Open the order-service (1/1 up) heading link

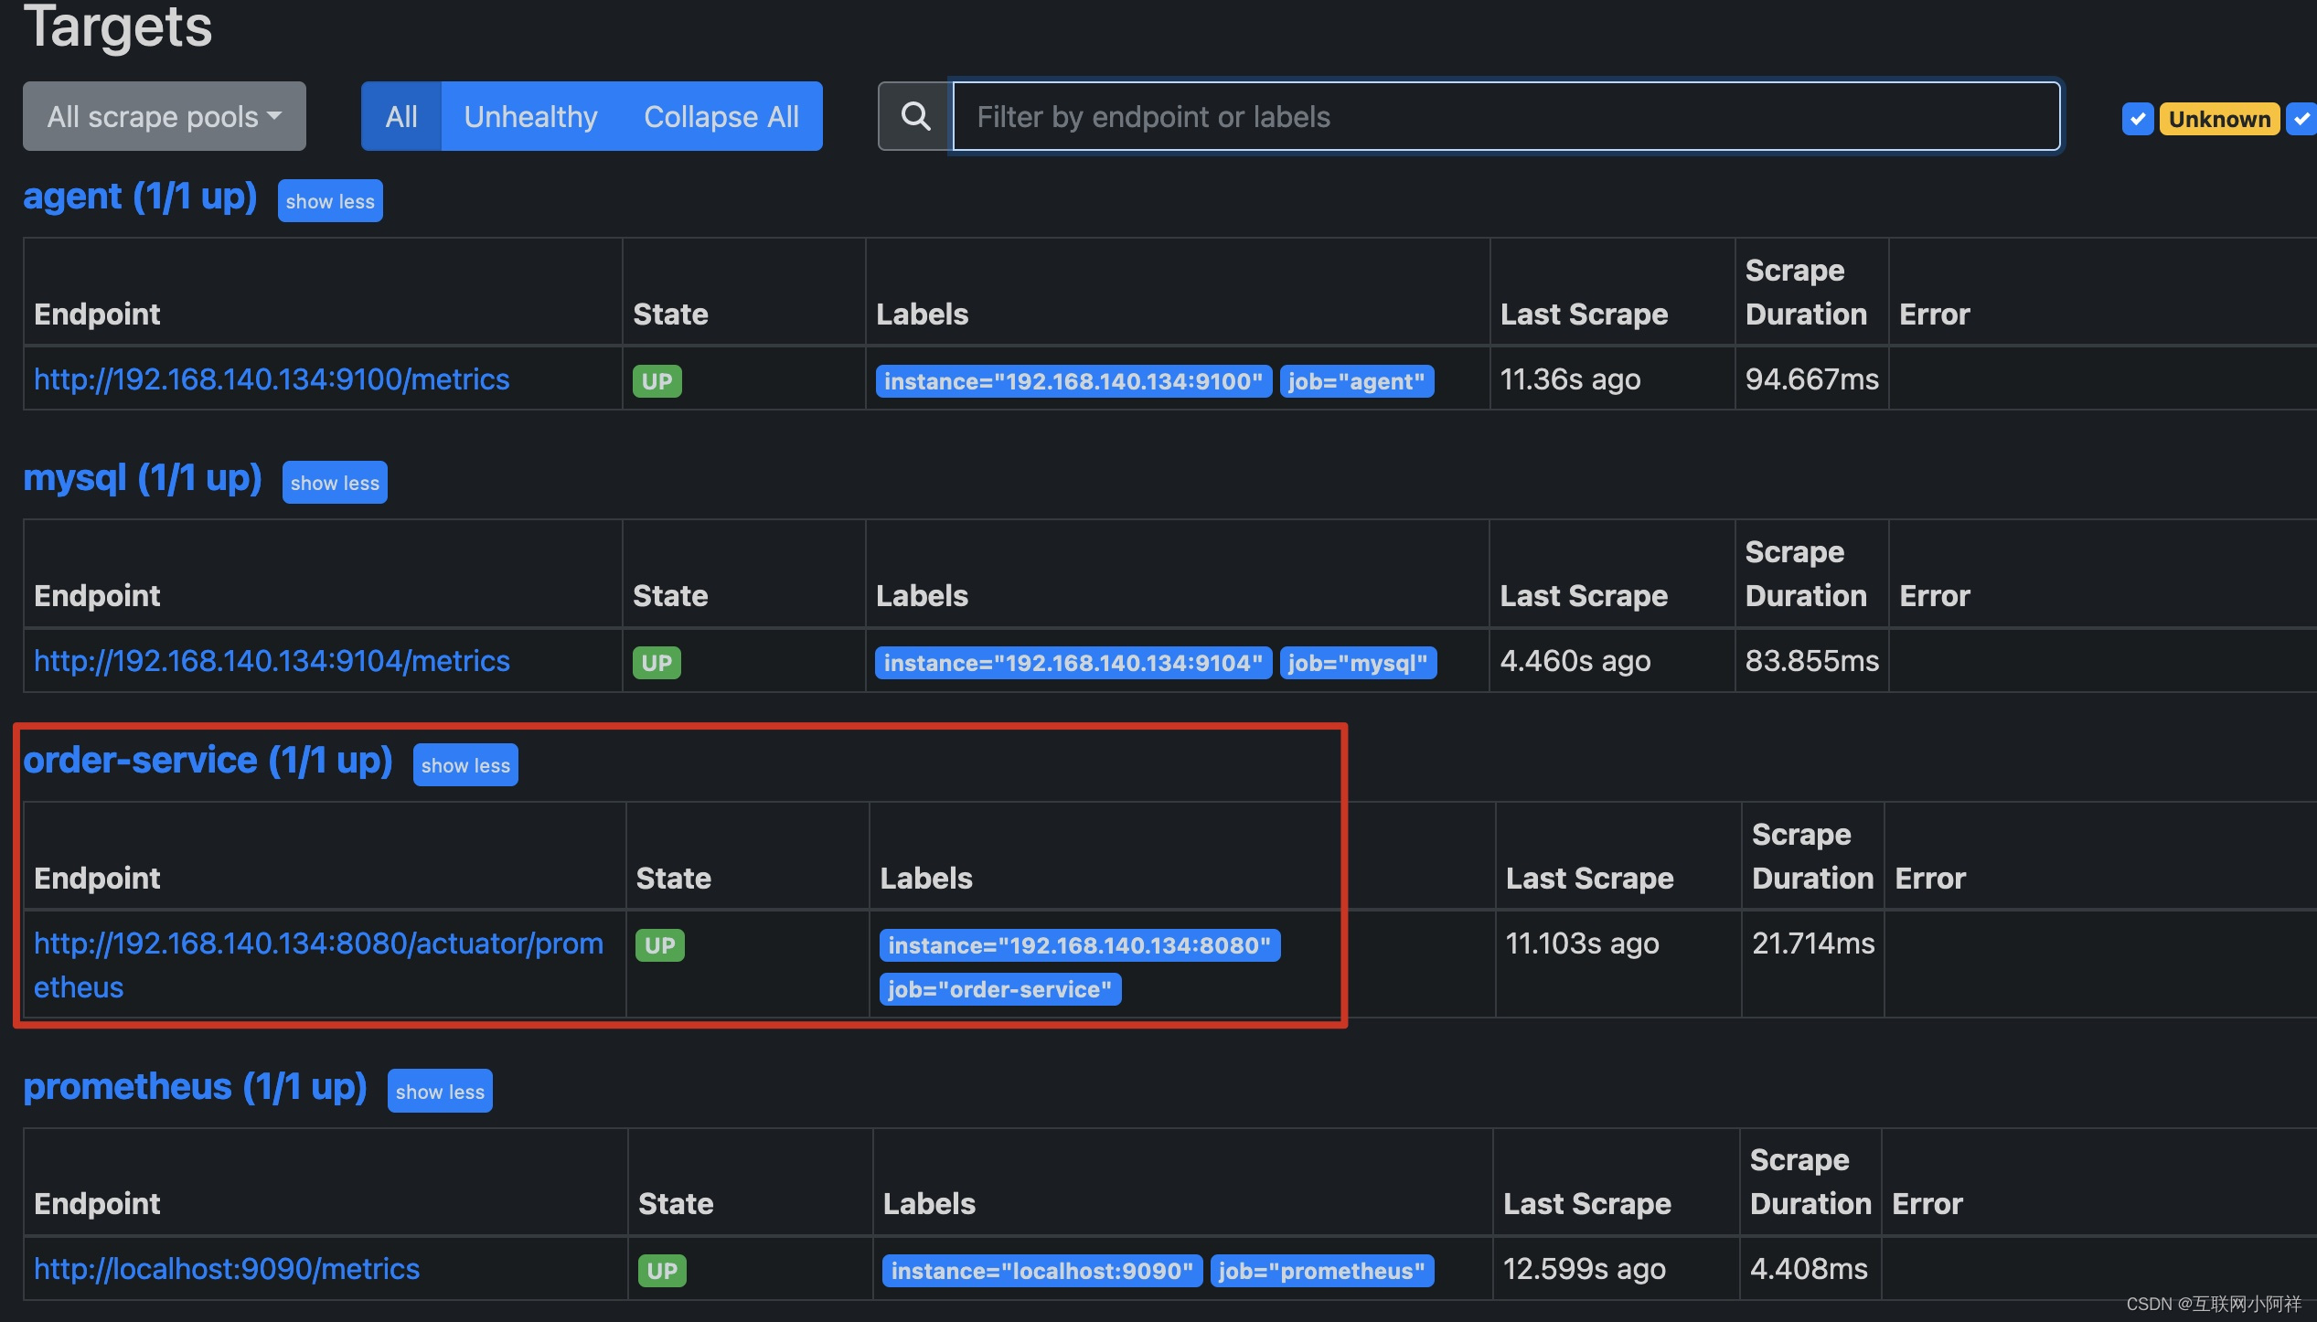[x=208, y=761]
